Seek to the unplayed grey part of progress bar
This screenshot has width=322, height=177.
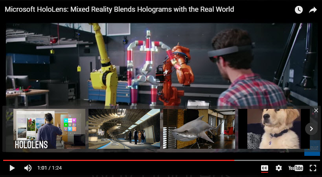(275, 160)
